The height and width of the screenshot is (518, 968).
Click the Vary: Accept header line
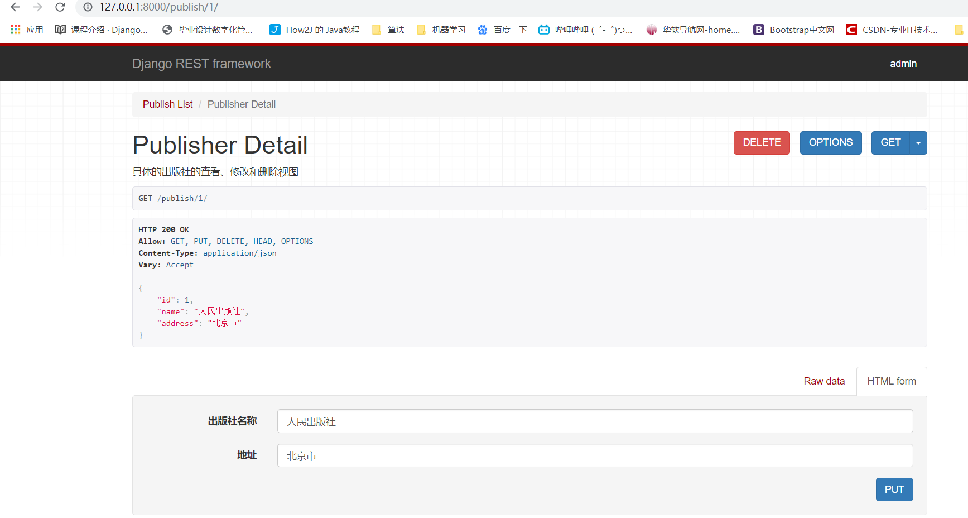pyautogui.click(x=166, y=265)
